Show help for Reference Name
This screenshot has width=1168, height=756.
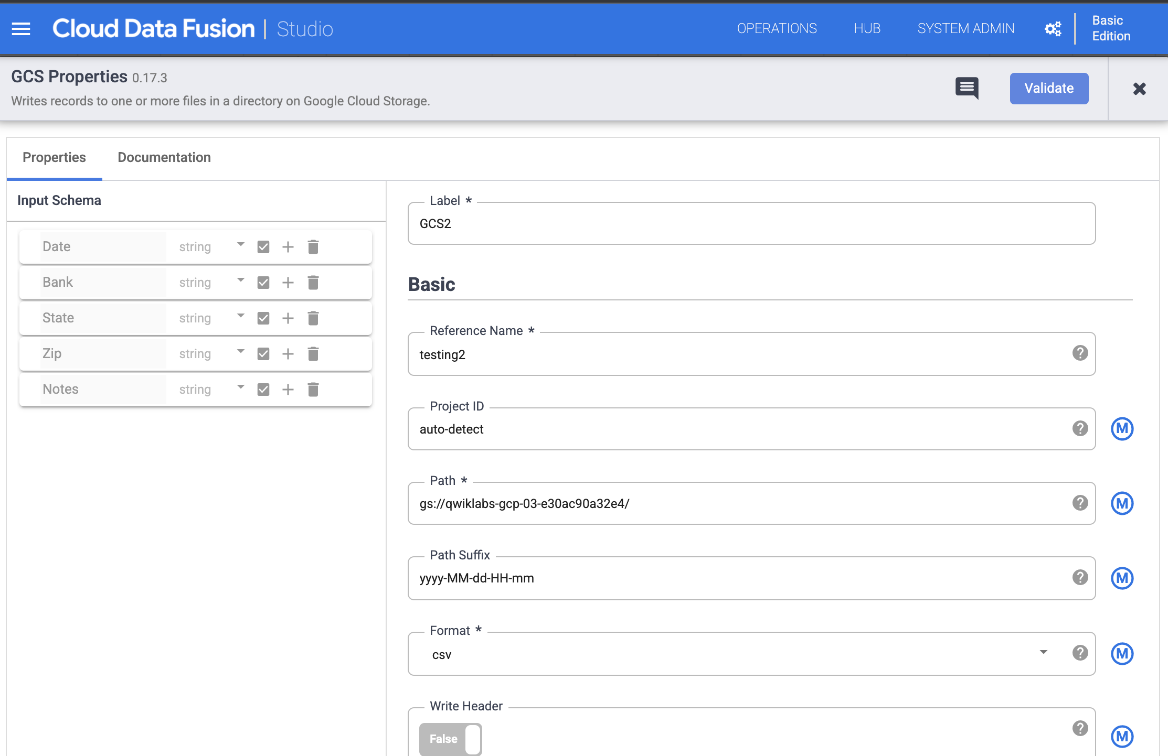point(1080,353)
